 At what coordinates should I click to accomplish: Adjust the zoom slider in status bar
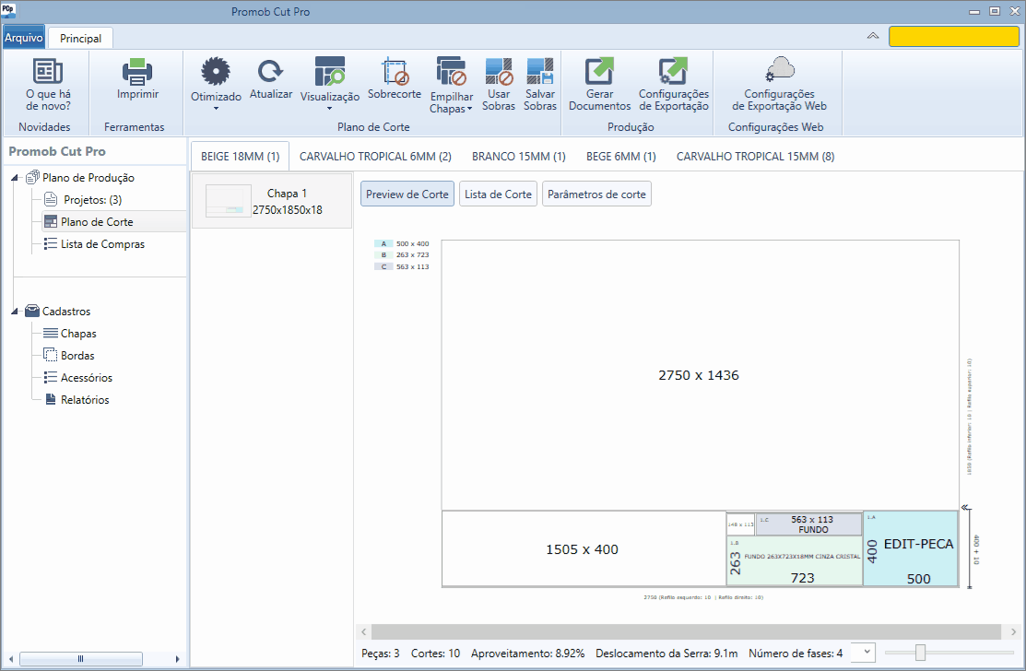click(x=920, y=652)
